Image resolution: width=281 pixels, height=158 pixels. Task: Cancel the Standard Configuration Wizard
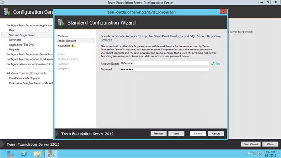(216, 133)
